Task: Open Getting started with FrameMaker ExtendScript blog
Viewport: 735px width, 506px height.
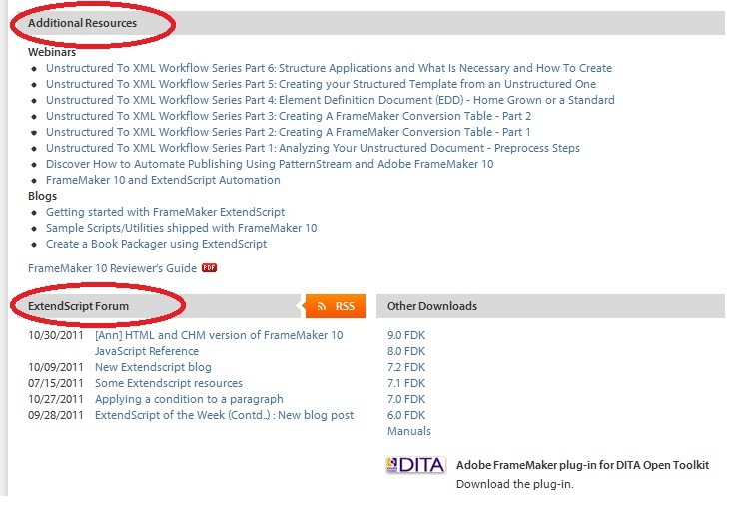Action: pos(165,212)
